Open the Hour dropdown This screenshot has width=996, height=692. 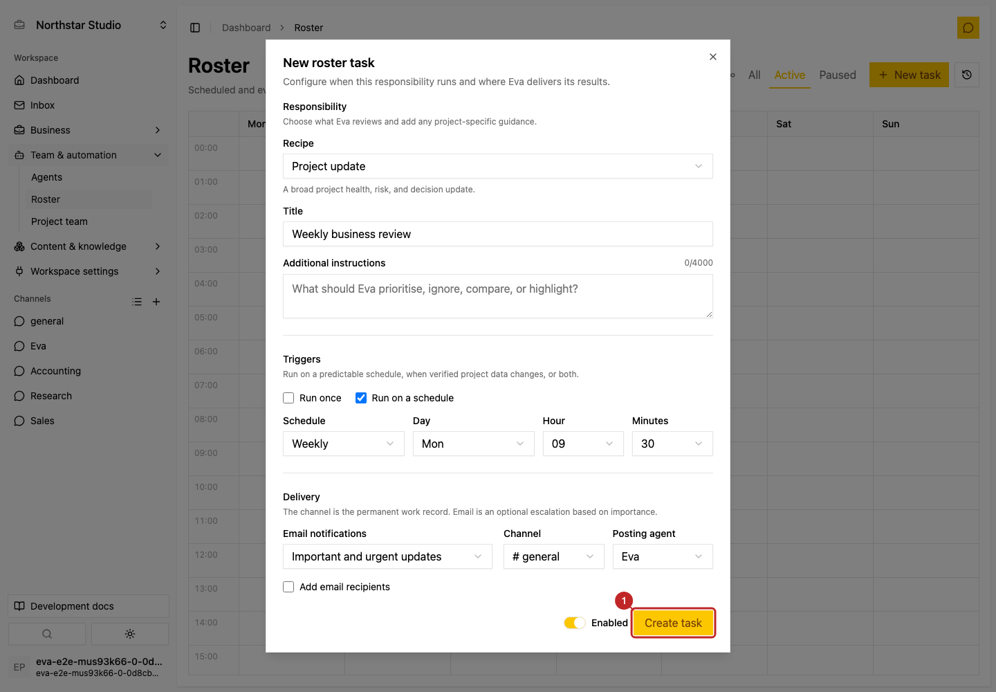(x=583, y=444)
